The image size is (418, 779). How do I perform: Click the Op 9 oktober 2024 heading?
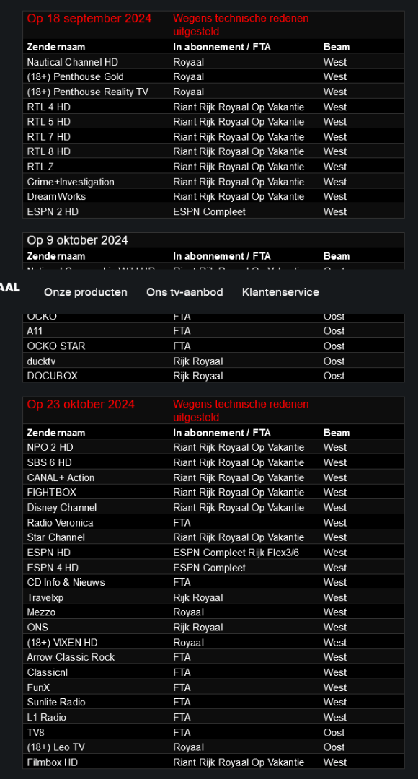click(x=77, y=240)
